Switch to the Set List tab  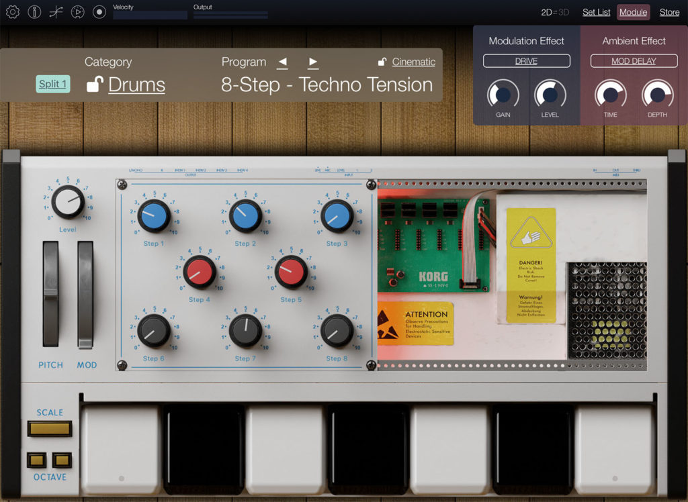click(x=596, y=11)
